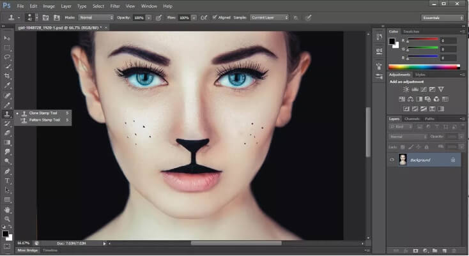Select the Hand tool

click(x=8, y=209)
